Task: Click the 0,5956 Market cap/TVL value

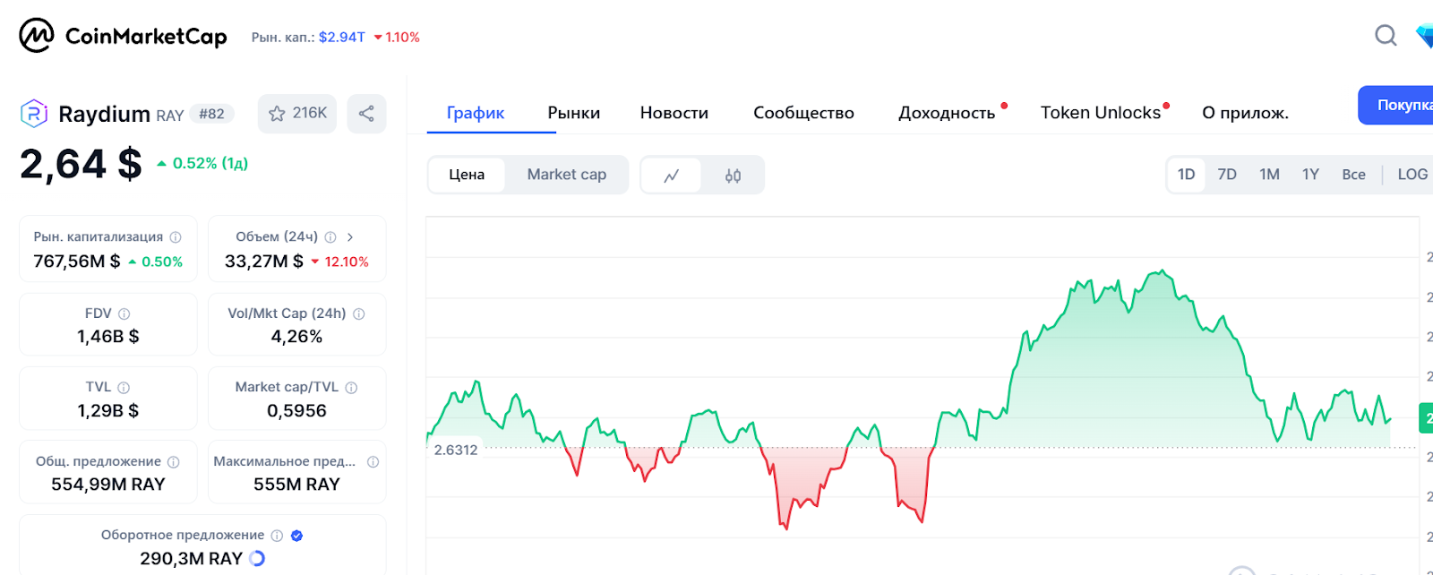Action: [x=296, y=411]
